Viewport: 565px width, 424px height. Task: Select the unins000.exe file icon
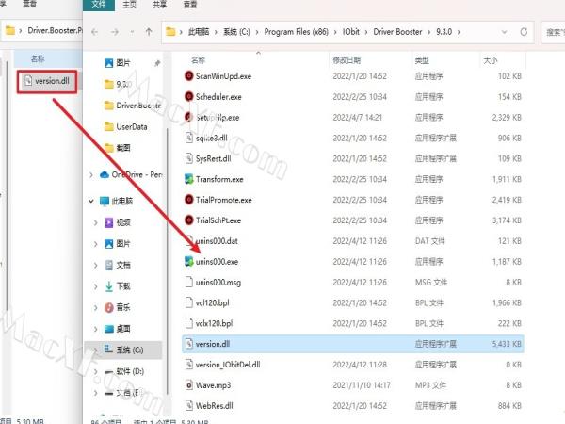tap(189, 261)
